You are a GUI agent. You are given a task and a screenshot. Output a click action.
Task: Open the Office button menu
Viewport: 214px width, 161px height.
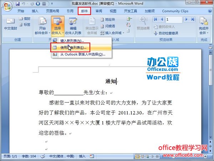pyautogui.click(x=7, y=6)
